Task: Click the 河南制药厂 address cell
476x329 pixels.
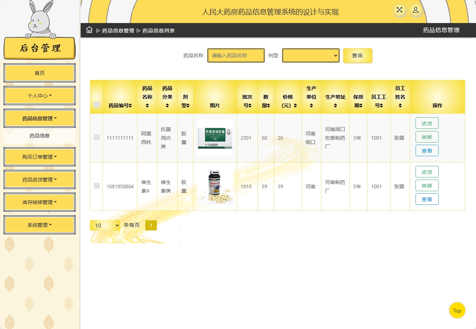Action: (x=335, y=186)
